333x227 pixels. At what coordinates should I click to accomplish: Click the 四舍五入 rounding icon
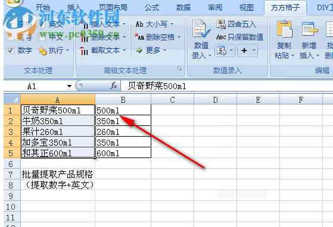click(x=221, y=24)
